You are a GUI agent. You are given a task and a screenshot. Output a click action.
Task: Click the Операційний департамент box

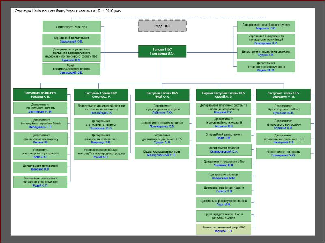pyautogui.click(x=223, y=135)
